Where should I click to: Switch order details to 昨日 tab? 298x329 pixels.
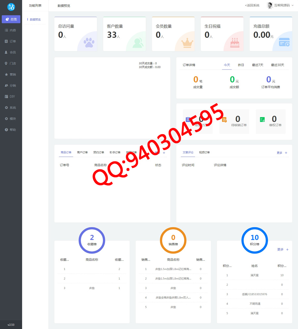pos(241,65)
